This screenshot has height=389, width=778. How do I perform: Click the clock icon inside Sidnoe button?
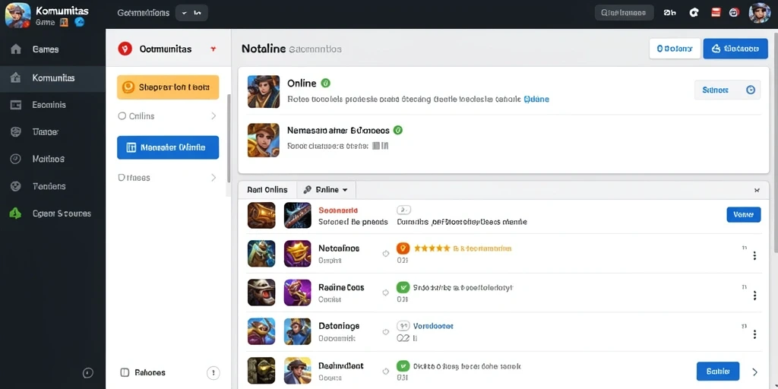pos(750,90)
